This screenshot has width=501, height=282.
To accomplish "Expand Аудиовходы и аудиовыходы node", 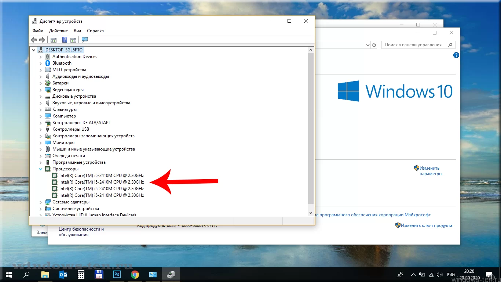I will click(x=41, y=76).
